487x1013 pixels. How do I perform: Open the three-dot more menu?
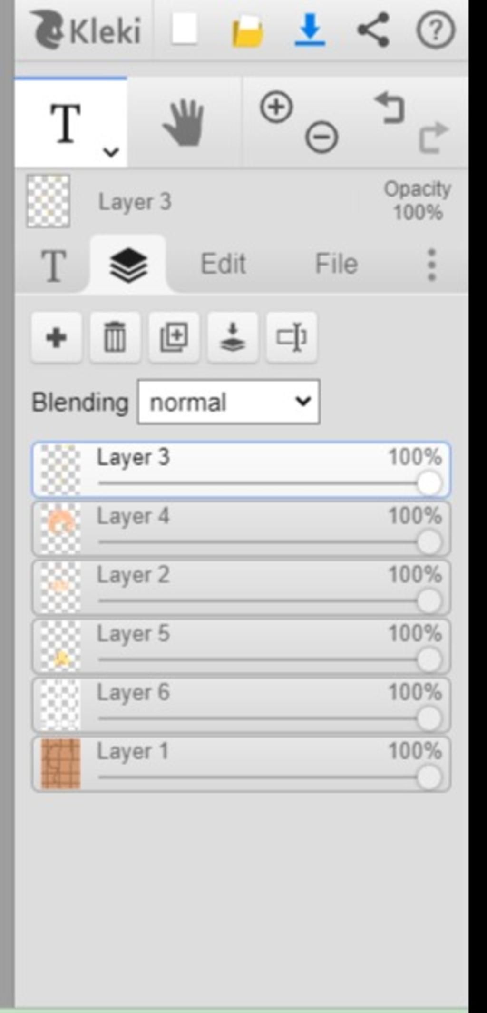[431, 265]
